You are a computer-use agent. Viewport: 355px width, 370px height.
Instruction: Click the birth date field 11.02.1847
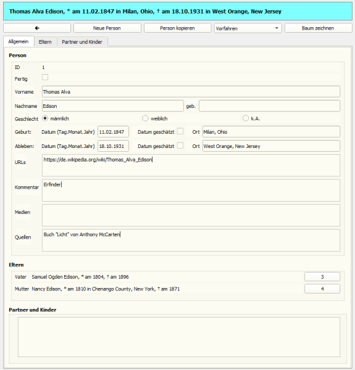[x=113, y=132]
